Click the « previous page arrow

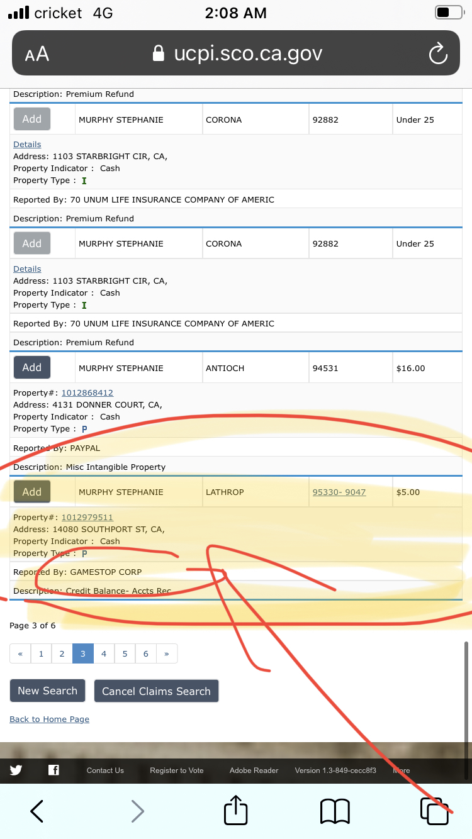pos(20,653)
